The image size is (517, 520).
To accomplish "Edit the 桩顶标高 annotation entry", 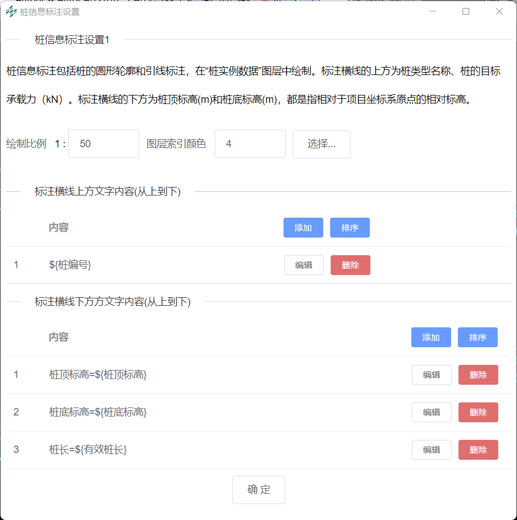I will pyautogui.click(x=431, y=375).
